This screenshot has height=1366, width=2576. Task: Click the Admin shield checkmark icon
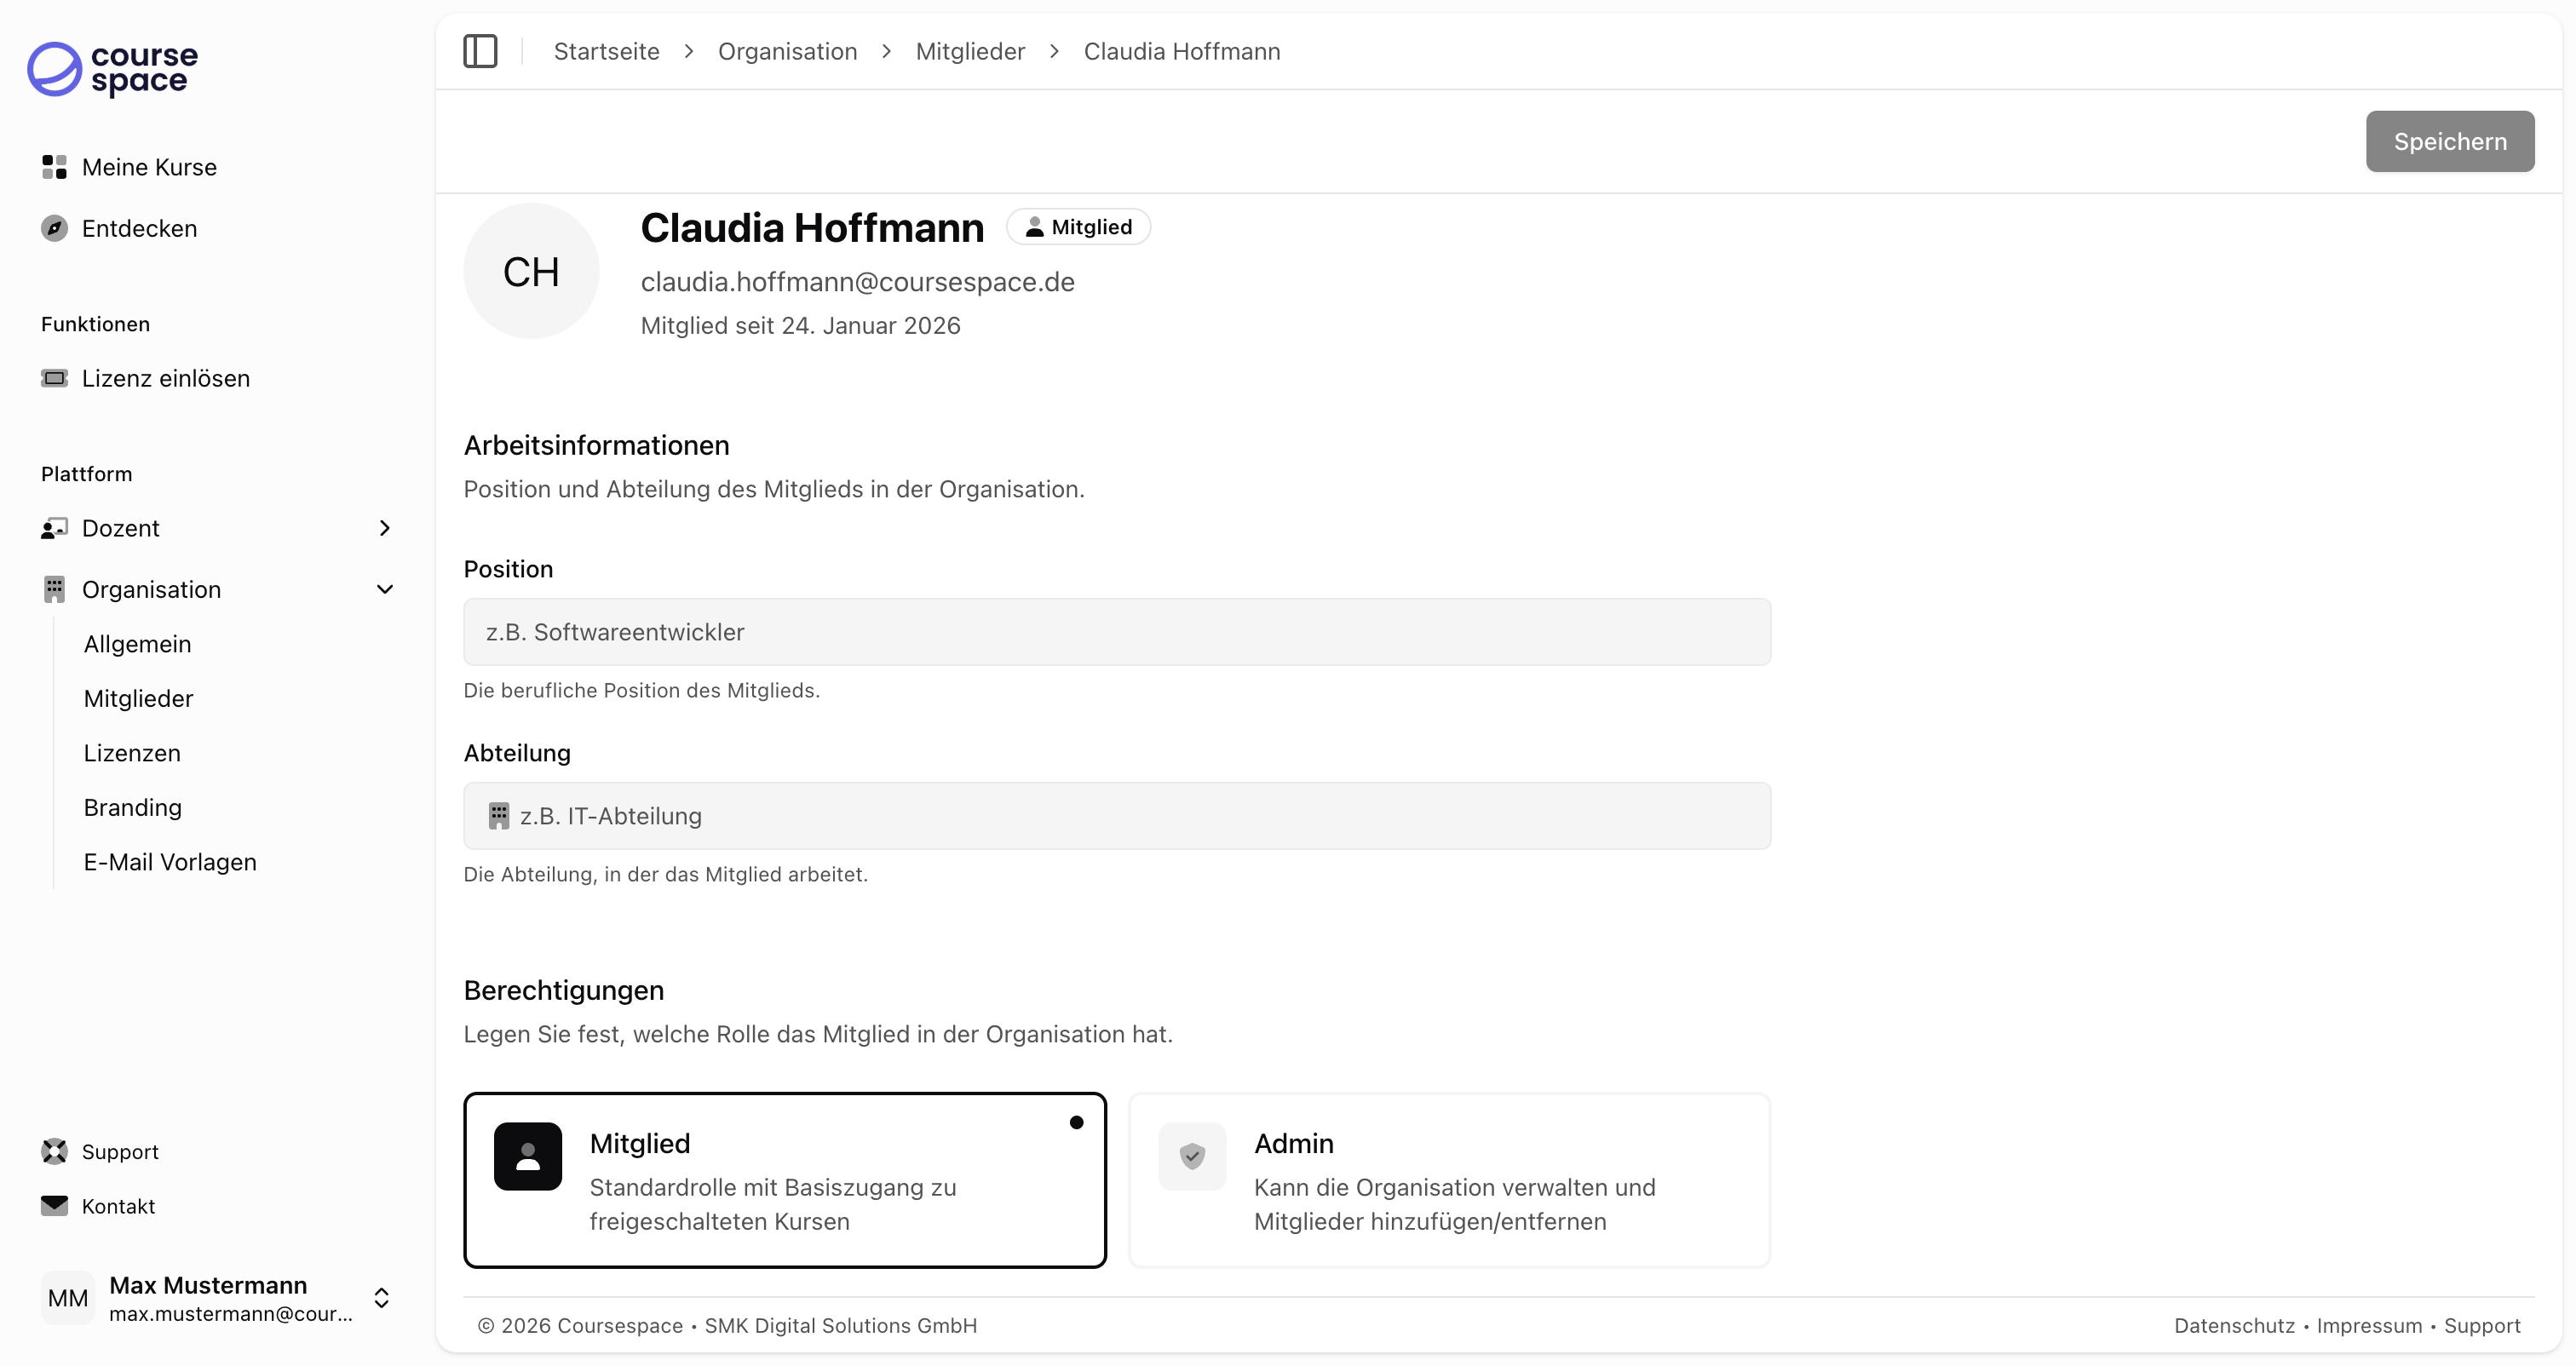(1192, 1157)
